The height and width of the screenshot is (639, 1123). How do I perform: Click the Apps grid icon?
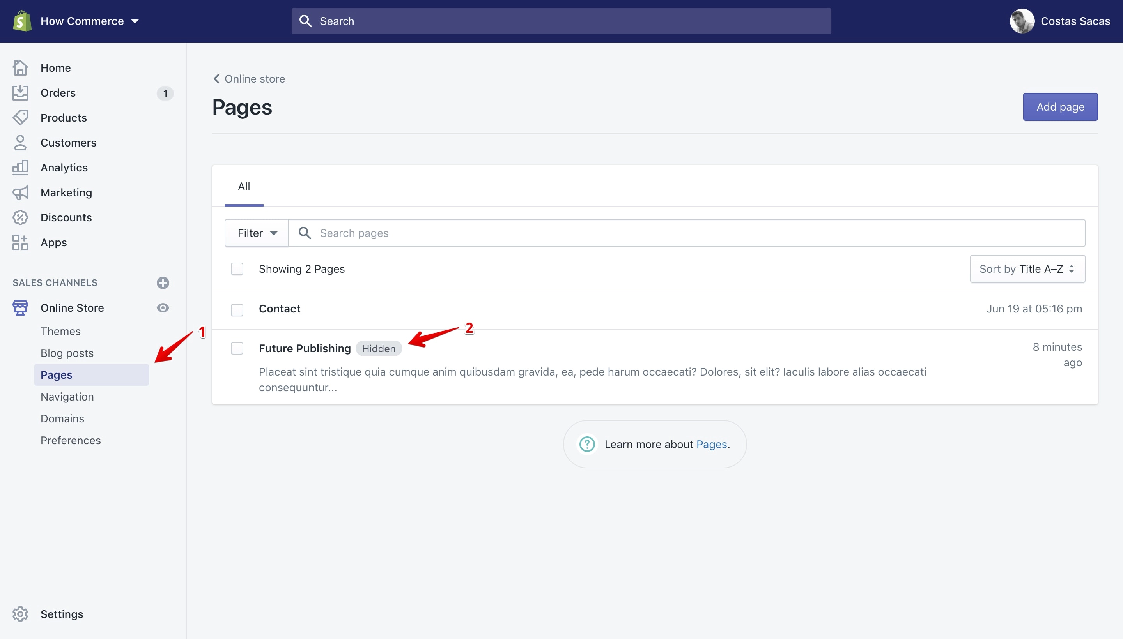[x=20, y=243]
